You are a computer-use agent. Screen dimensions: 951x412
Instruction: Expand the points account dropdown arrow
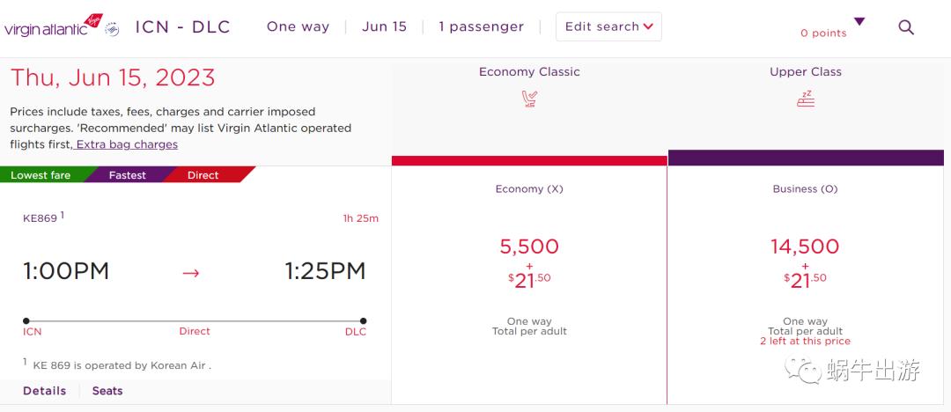tap(859, 22)
